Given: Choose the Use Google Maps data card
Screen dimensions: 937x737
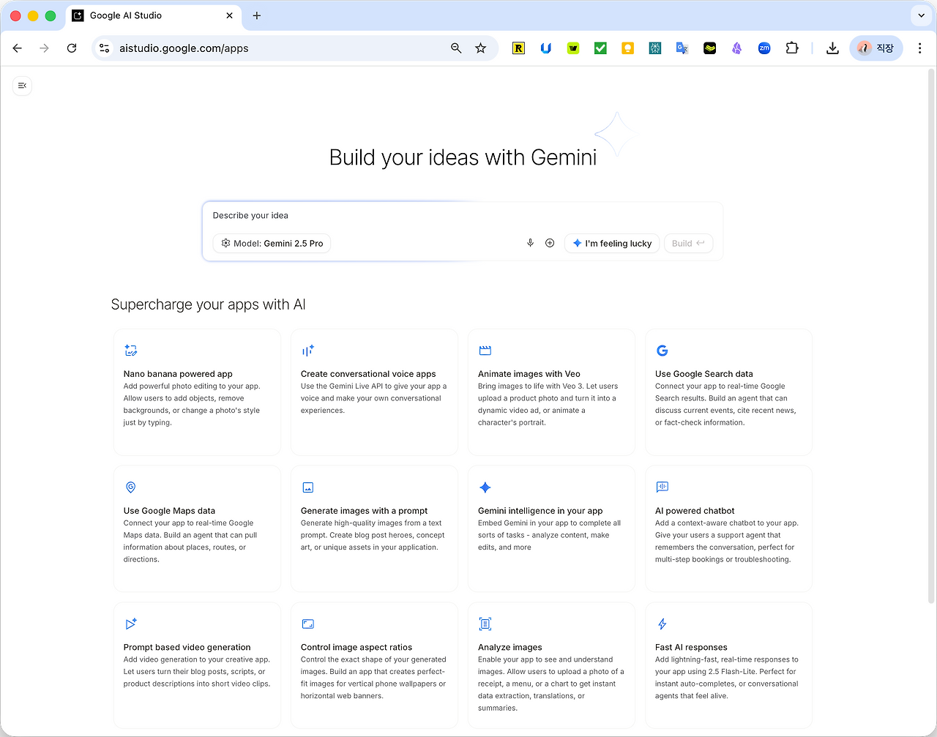Looking at the screenshot, I should (x=197, y=528).
